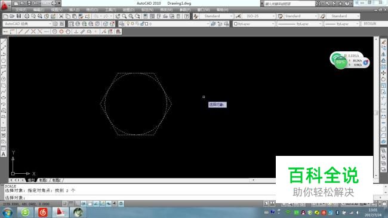This screenshot has width=388, height=218.
Task: Switch to the 布局1 layout tab
Action: (44, 180)
